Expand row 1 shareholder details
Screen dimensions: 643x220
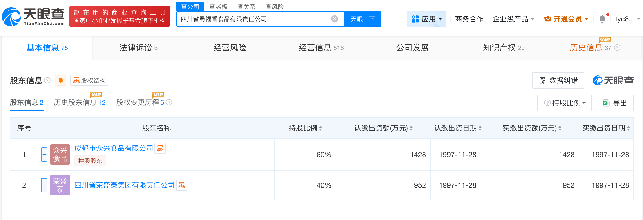44,155
